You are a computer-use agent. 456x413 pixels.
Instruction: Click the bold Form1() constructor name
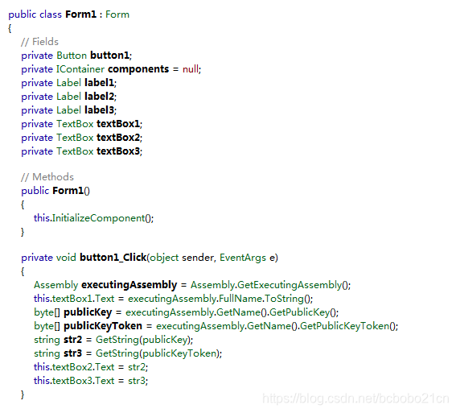68,191
